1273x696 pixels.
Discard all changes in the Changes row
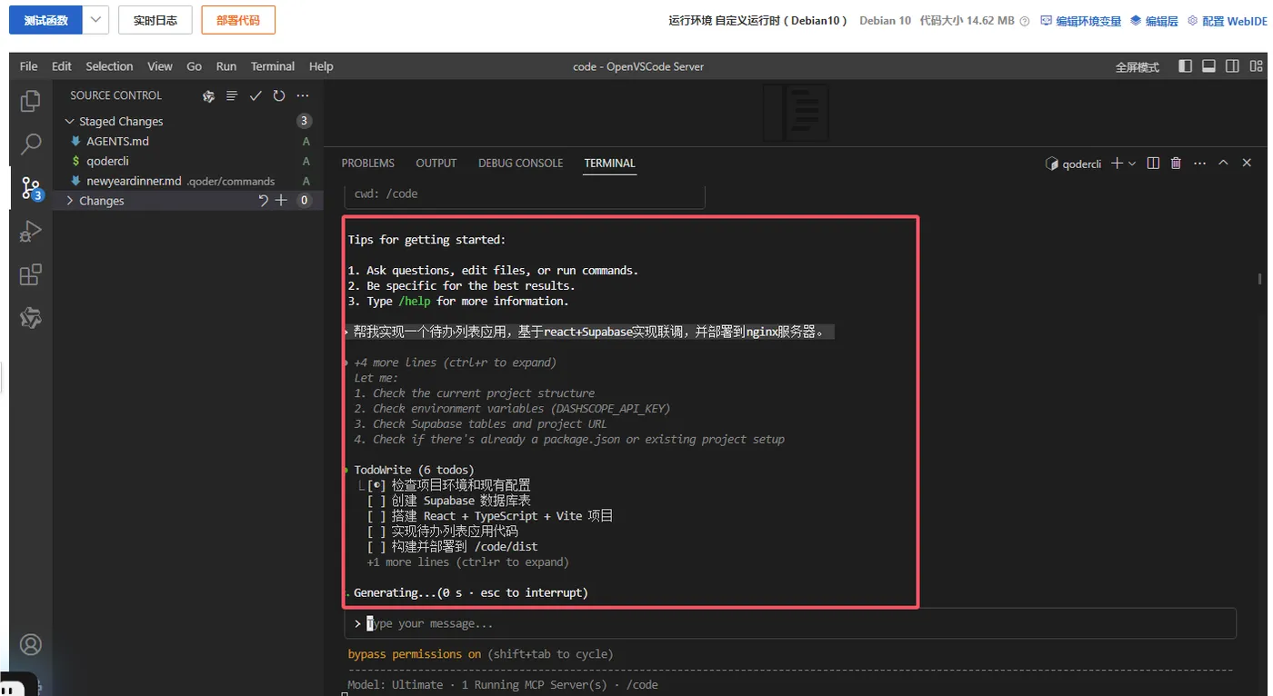click(x=264, y=201)
